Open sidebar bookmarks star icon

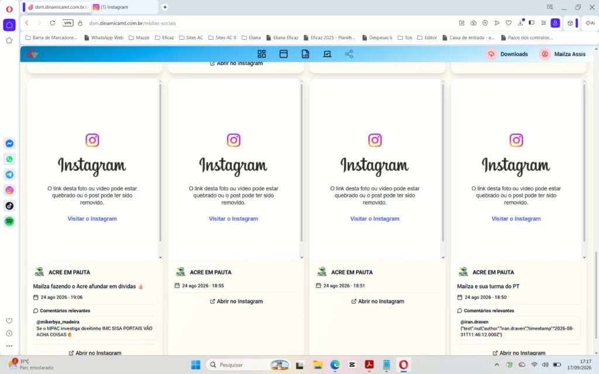(x=9, y=40)
